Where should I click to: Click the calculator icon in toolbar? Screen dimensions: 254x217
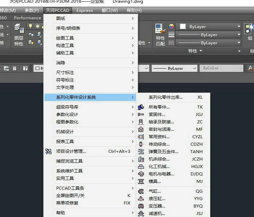[x=15, y=68]
